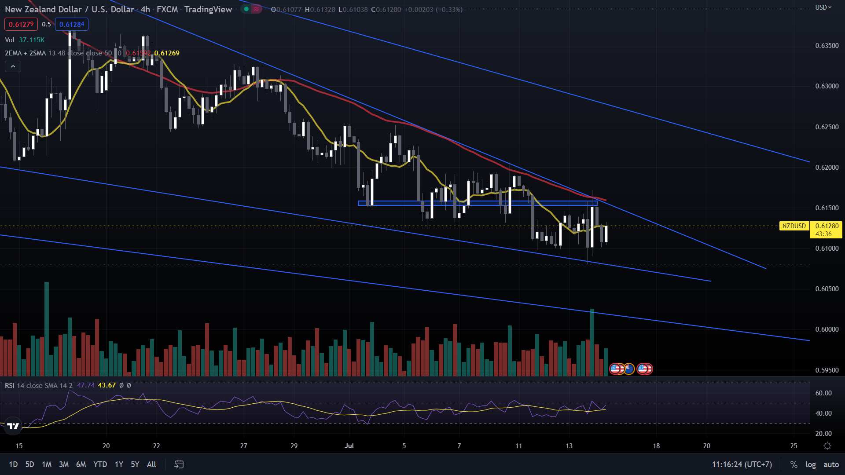Click the green market status dot icon
The width and height of the screenshot is (845, 475).
coord(246,9)
